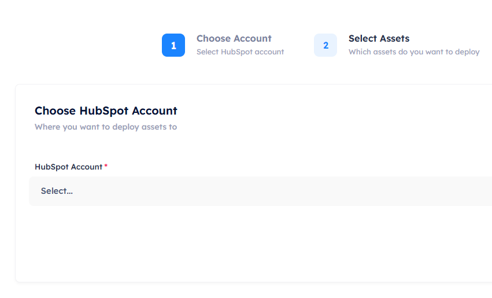Image resolution: width=492 pixels, height=298 pixels.
Task: Click the blue step 1 number badge
Action: point(173,45)
